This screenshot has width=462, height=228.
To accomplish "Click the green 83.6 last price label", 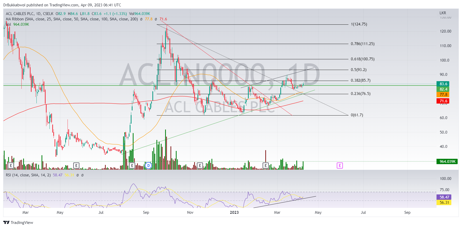I will 443,84.
